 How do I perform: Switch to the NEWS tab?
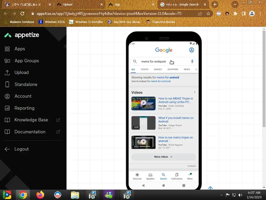187,69
